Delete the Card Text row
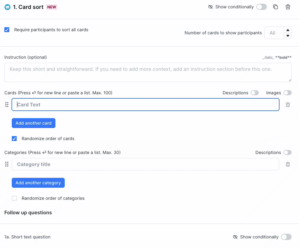Image resolution: width=299 pixels, height=248 pixels. (288, 105)
